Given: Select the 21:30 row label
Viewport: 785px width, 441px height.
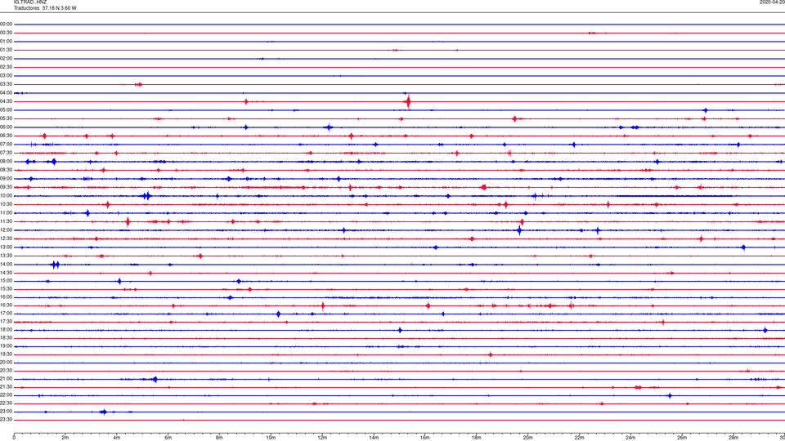Looking at the screenshot, I should [x=7, y=387].
